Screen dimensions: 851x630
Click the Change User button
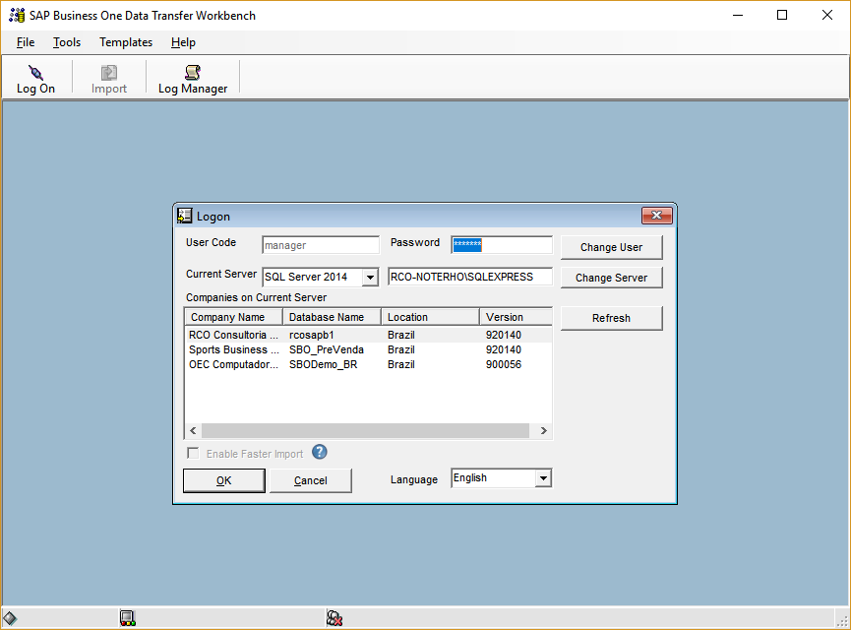[x=611, y=247]
